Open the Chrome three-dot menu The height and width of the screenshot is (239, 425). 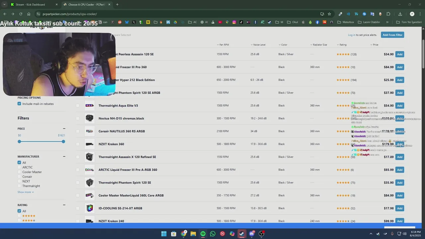coord(420,14)
